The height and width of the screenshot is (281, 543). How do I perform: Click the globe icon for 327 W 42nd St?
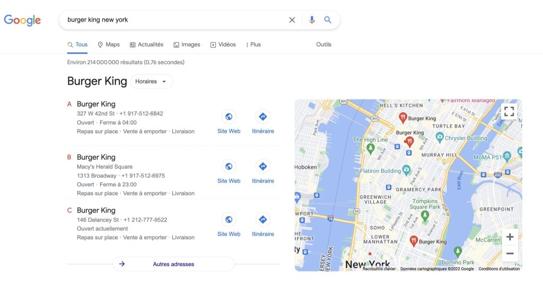[x=229, y=117]
